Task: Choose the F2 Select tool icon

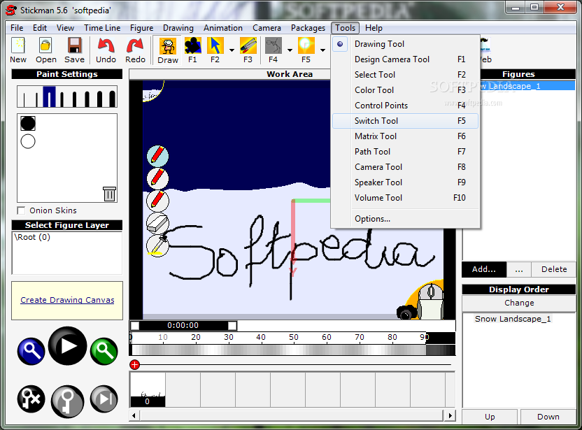Action: 215,50
